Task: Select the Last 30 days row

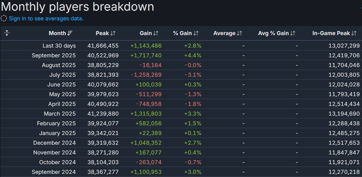Action: coord(59,46)
